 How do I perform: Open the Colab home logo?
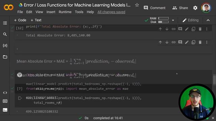pyautogui.click(x=8, y=7)
